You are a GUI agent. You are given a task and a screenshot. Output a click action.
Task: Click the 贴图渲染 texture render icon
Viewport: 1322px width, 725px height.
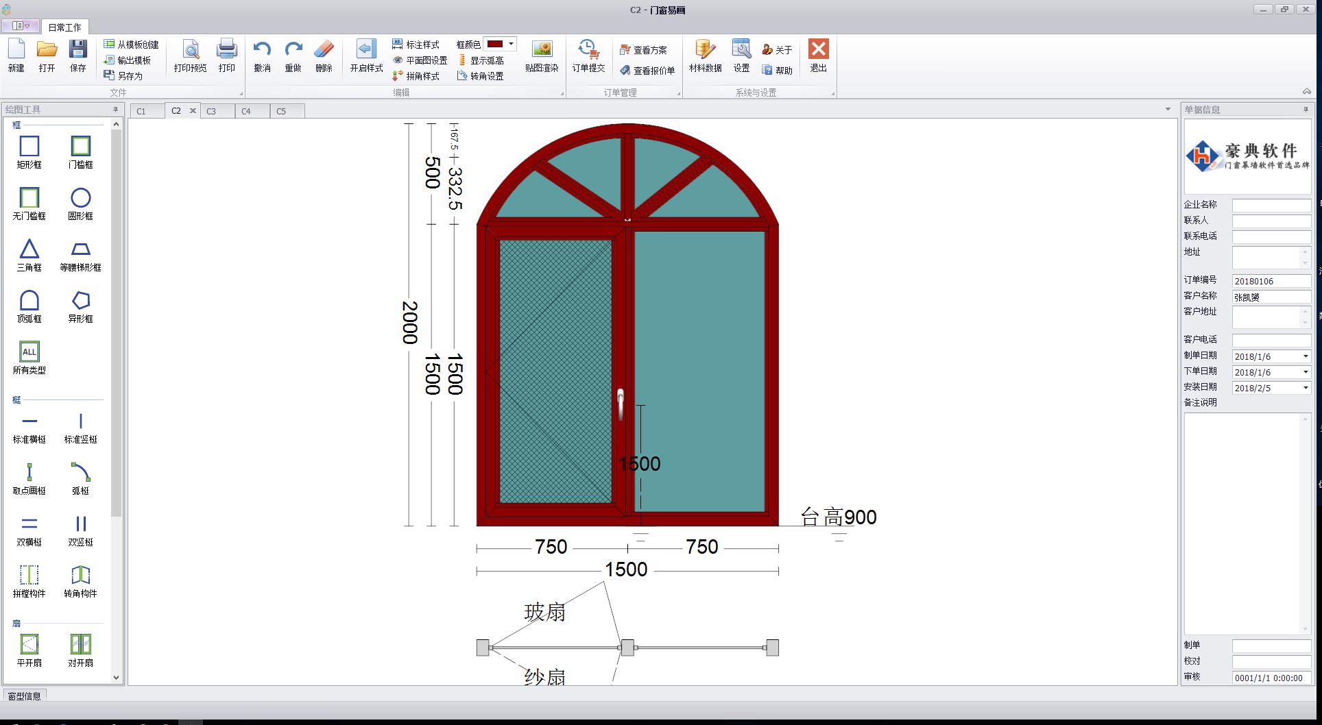click(x=542, y=56)
